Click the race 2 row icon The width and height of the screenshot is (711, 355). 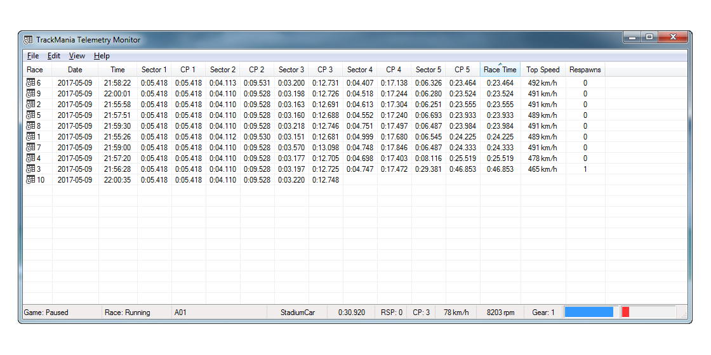pos(30,105)
